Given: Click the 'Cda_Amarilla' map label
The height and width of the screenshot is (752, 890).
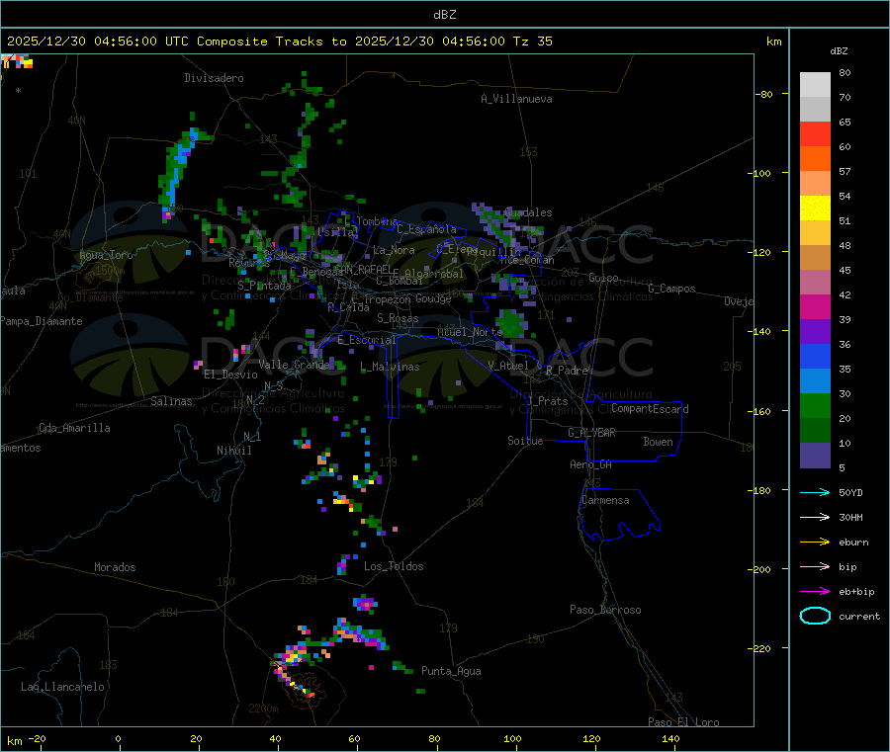Looking at the screenshot, I should point(74,428).
